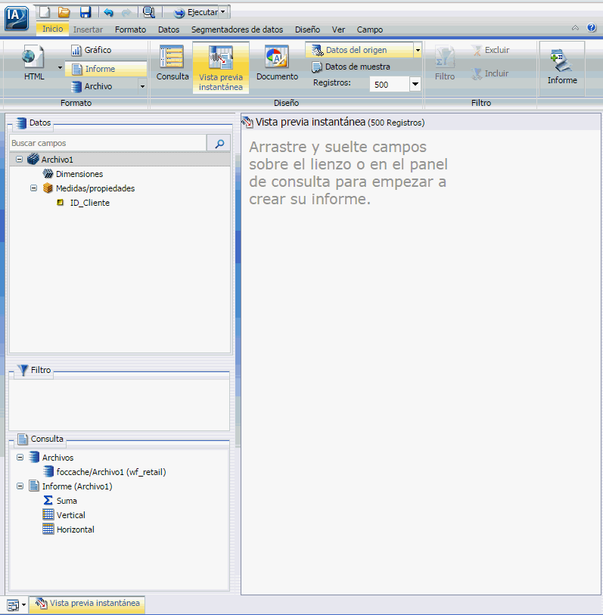603x615 pixels.
Task: Select the Informe (Archivo1) entry
Action: [77, 486]
